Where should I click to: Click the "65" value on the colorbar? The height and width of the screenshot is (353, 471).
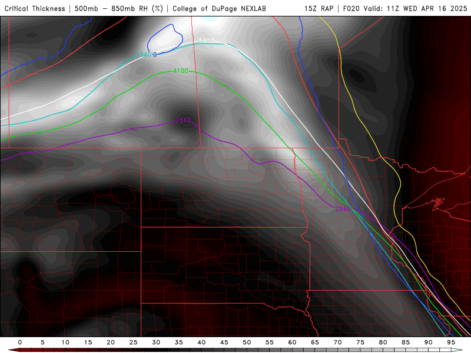click(x=315, y=342)
